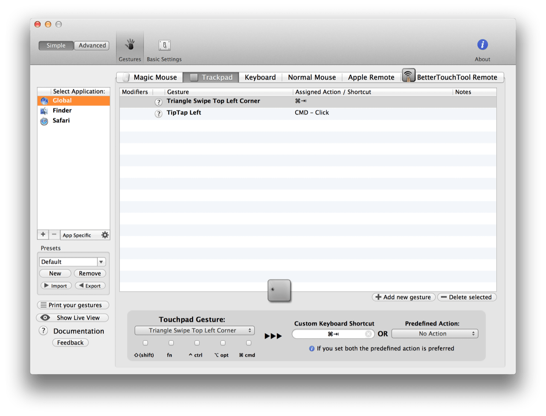The height and width of the screenshot is (416, 546).
Task: Click the Assigned Action / Shortcut column header
Action: click(373, 92)
